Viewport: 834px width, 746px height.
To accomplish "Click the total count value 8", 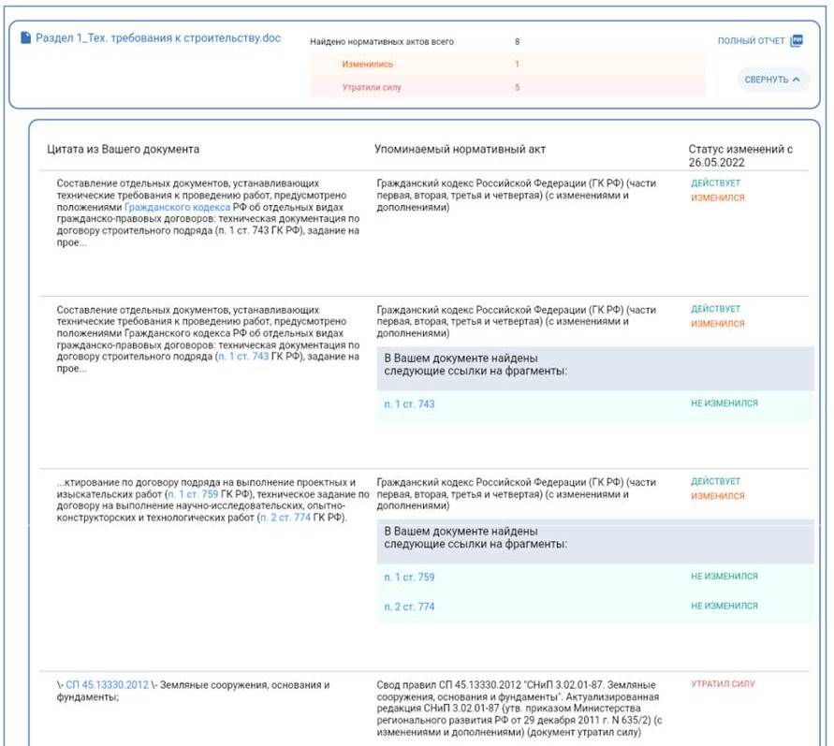I will (517, 41).
